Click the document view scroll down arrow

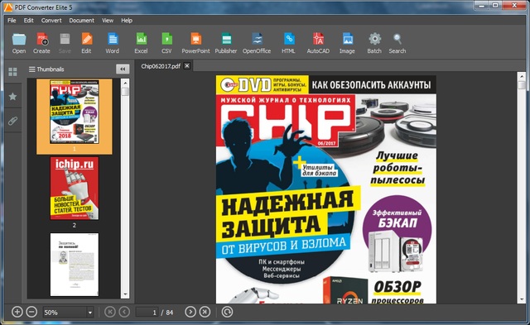pyautogui.click(x=522, y=299)
